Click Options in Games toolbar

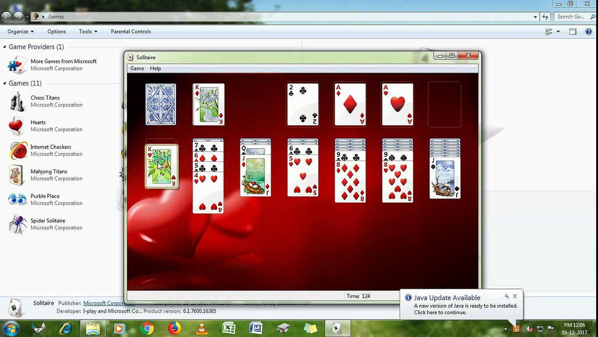(x=57, y=31)
